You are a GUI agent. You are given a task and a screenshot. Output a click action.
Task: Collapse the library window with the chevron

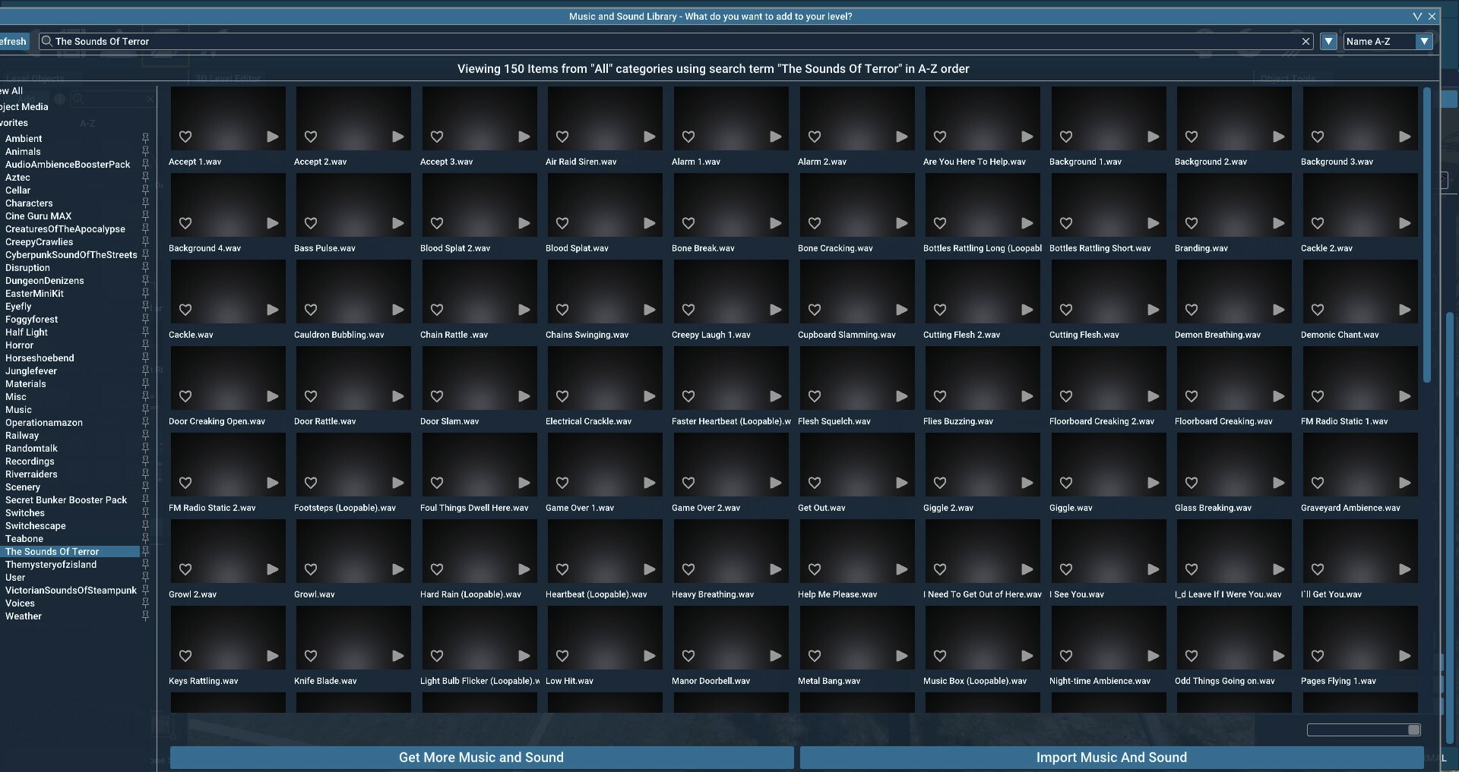click(x=1416, y=16)
